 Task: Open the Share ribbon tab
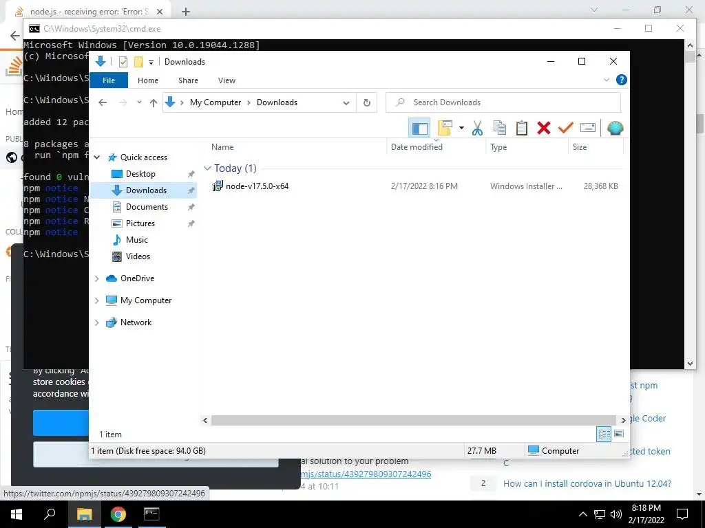(188, 80)
